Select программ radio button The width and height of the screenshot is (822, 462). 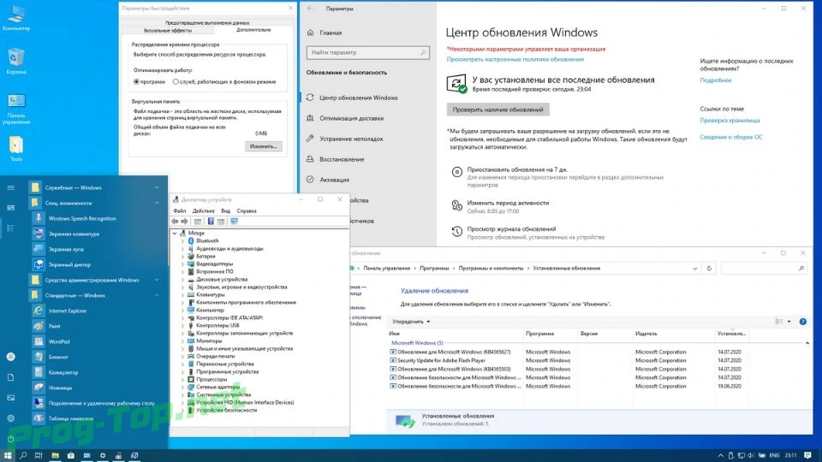[136, 82]
